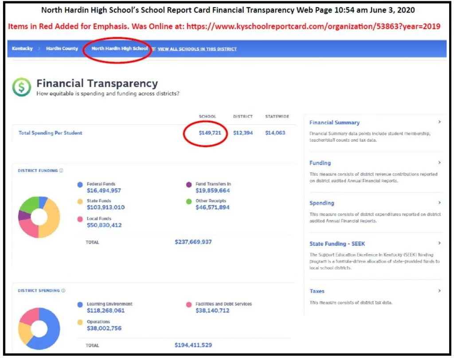Click the Total Spending Per Student label
The width and height of the screenshot is (454, 358).
[51, 133]
